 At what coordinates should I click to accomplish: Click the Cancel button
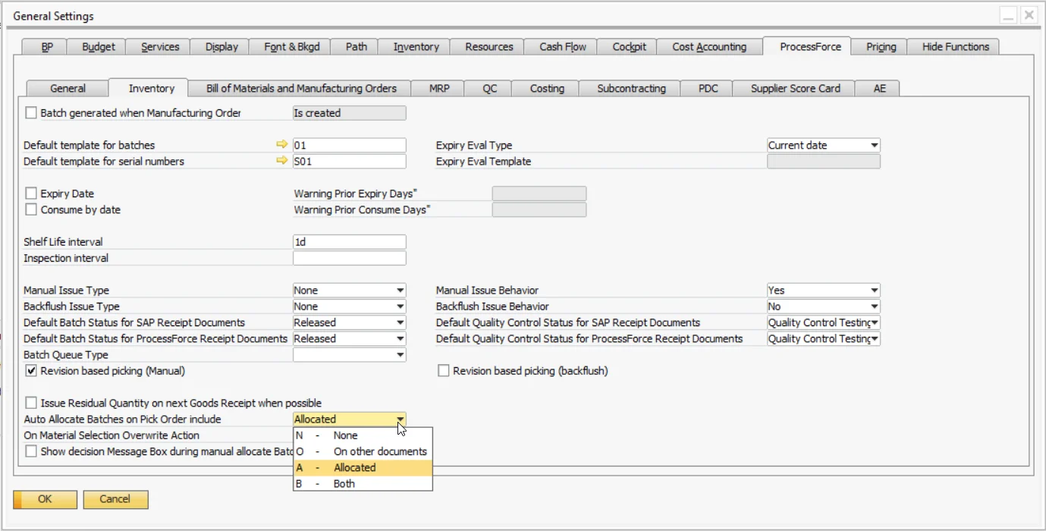(115, 499)
